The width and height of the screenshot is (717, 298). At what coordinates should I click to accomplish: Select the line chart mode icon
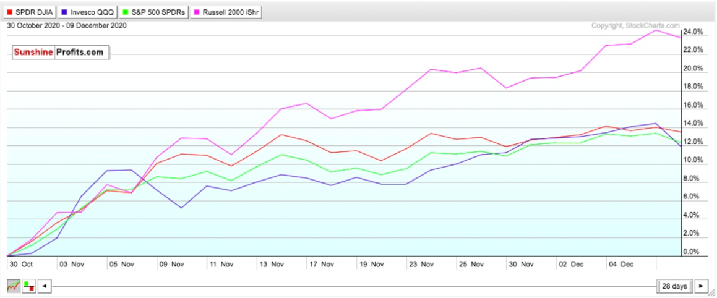[x=13, y=286]
